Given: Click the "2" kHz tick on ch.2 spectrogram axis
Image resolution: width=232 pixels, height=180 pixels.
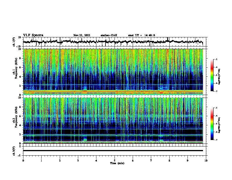Looking at the screenshot, I should pyautogui.click(x=20, y=134).
